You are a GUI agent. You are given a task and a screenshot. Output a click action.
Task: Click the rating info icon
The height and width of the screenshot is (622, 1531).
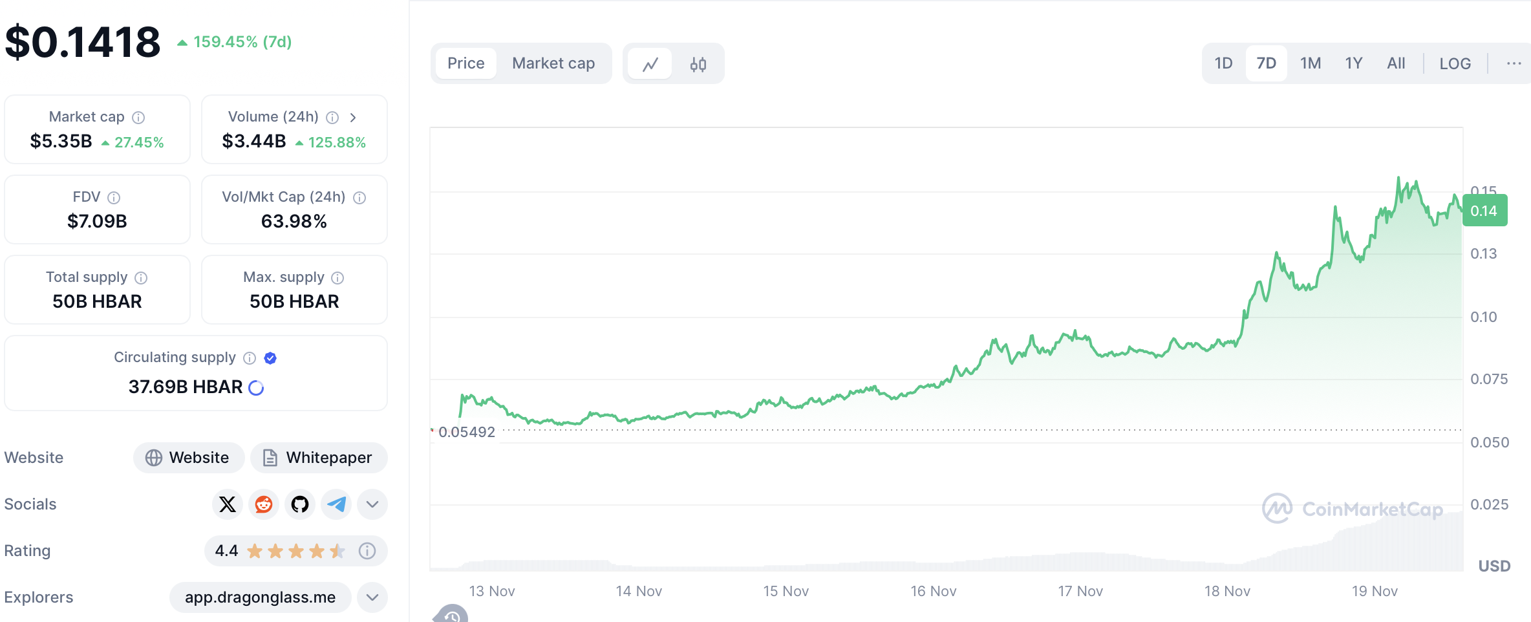click(367, 551)
